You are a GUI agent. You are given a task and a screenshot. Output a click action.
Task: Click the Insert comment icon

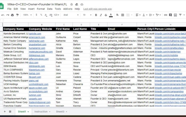coord(170,15)
